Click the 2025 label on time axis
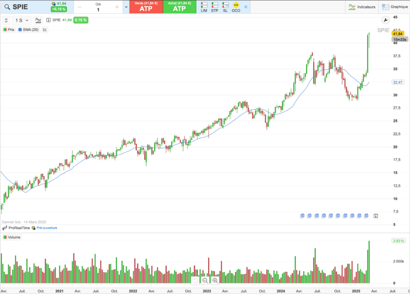The width and height of the screenshot is (410, 294). (x=356, y=291)
